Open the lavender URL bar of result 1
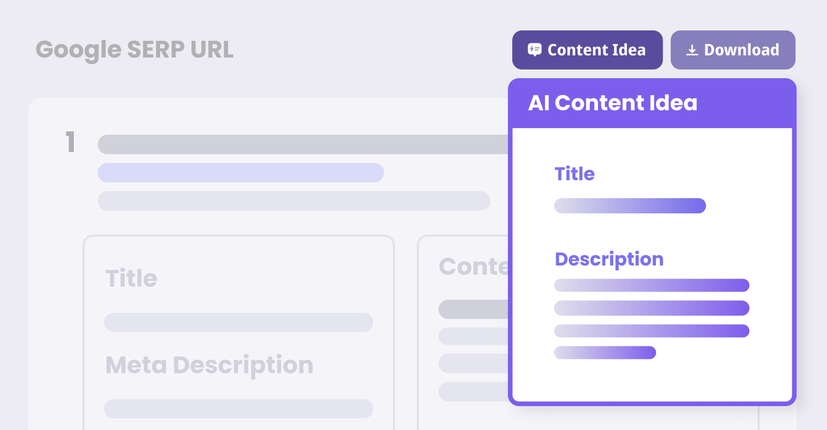Screen dimensions: 827x430 (x=240, y=173)
